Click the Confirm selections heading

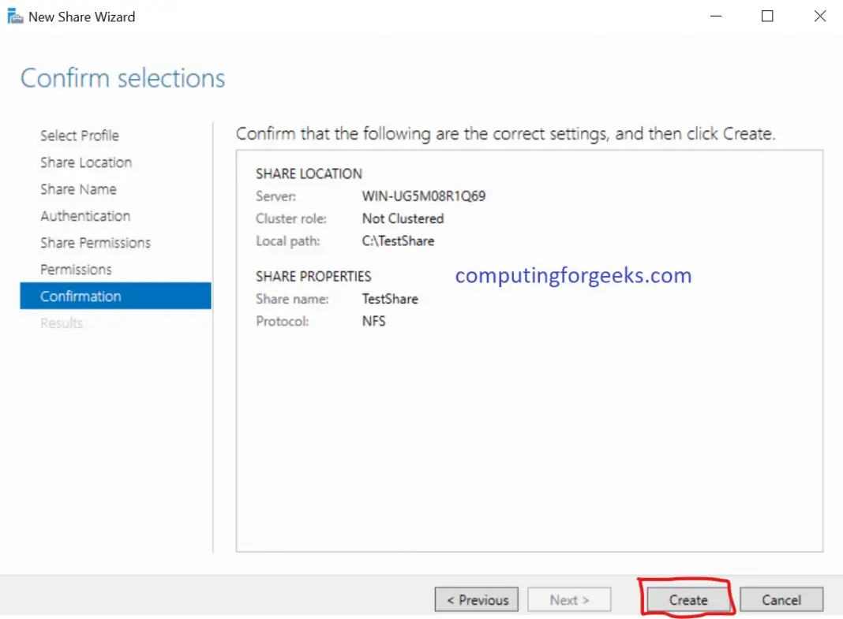[x=122, y=77]
